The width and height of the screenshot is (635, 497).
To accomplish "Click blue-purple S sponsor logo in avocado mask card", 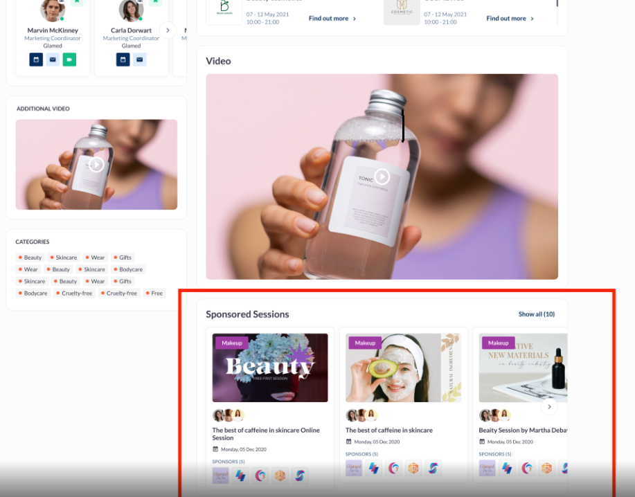I will coord(433,468).
